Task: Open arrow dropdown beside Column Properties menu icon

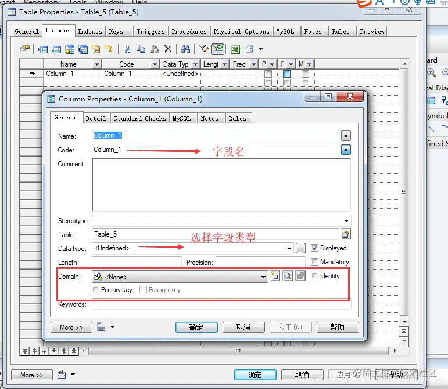Action: (x=112, y=327)
